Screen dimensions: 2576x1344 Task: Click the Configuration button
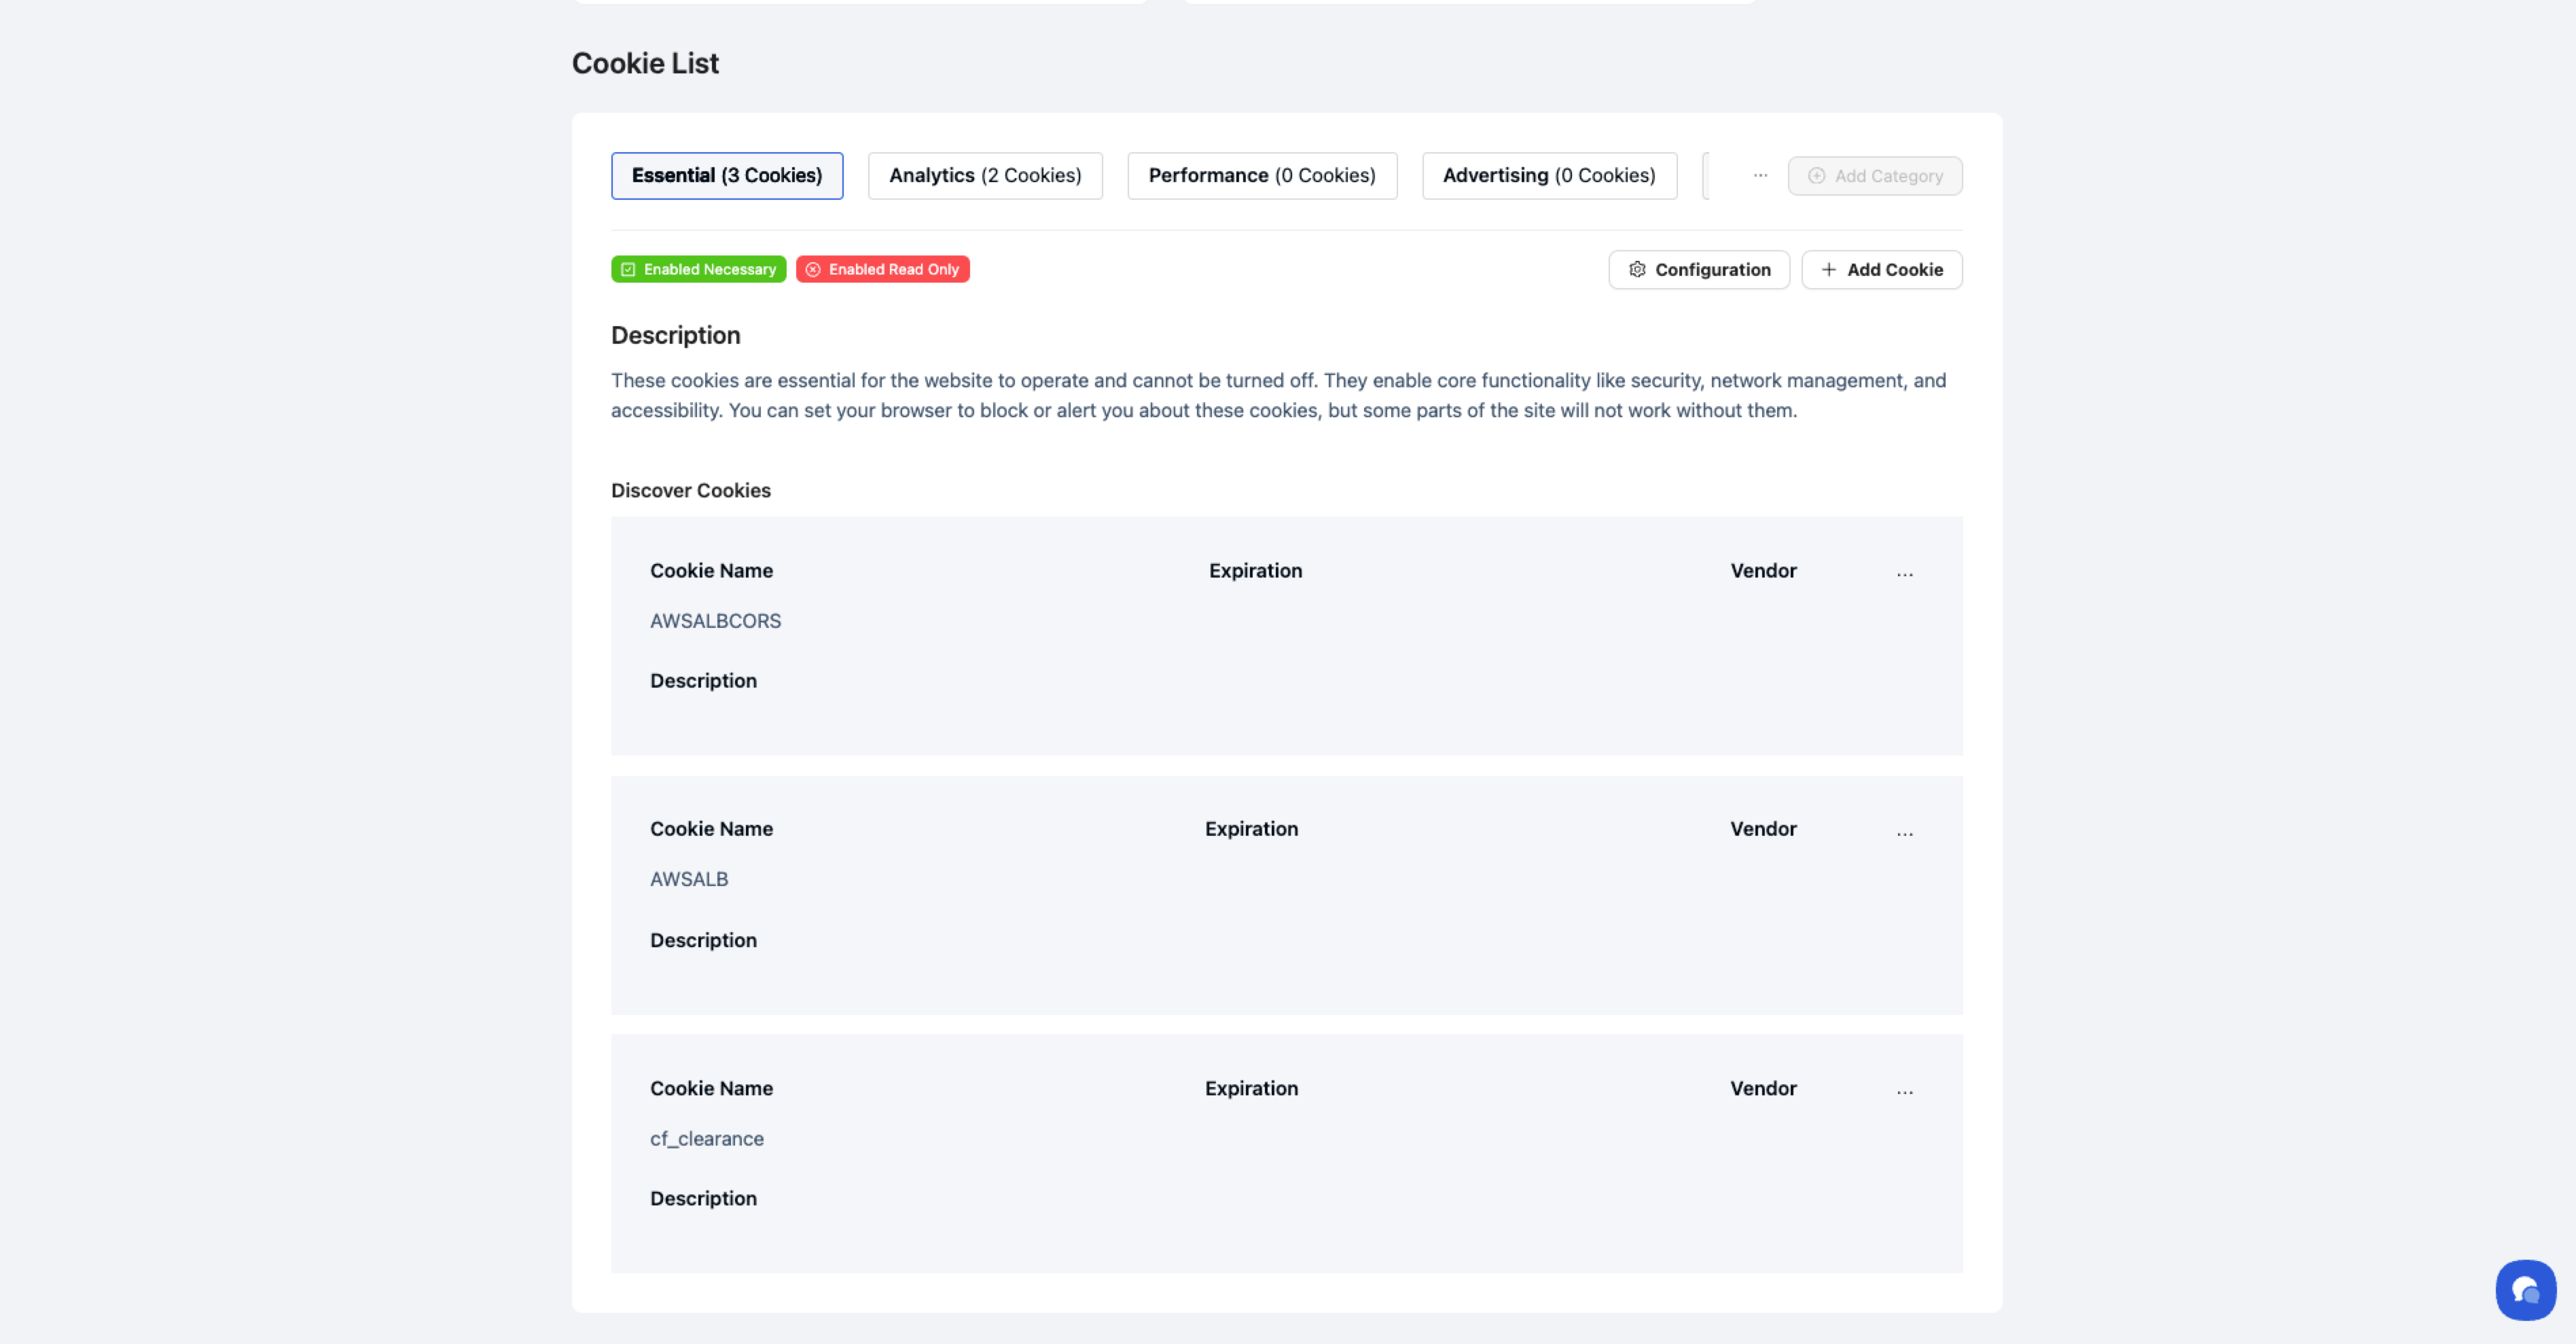1698,269
